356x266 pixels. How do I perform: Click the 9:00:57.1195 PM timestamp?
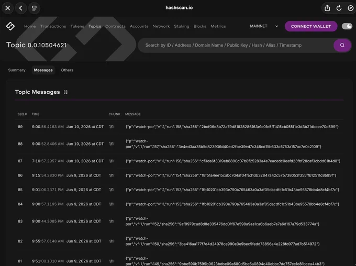coord(48,204)
